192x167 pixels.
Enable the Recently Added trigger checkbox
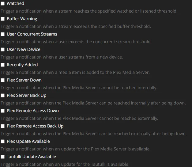(3, 65)
